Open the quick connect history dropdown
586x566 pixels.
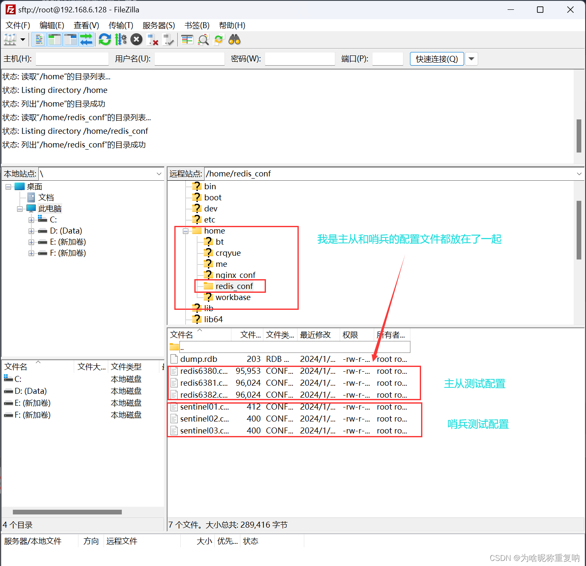(471, 59)
